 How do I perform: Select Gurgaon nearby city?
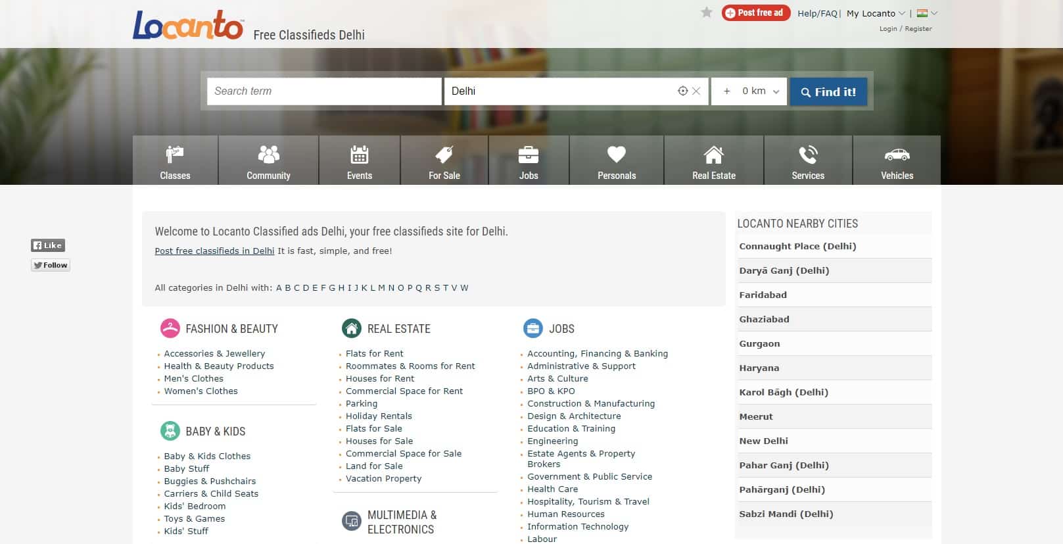point(759,343)
